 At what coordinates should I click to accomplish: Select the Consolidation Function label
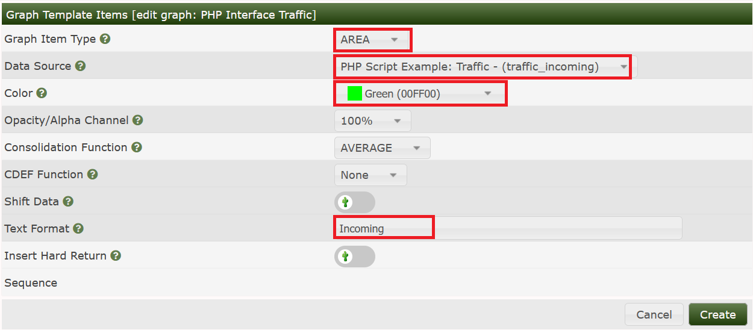(66, 148)
